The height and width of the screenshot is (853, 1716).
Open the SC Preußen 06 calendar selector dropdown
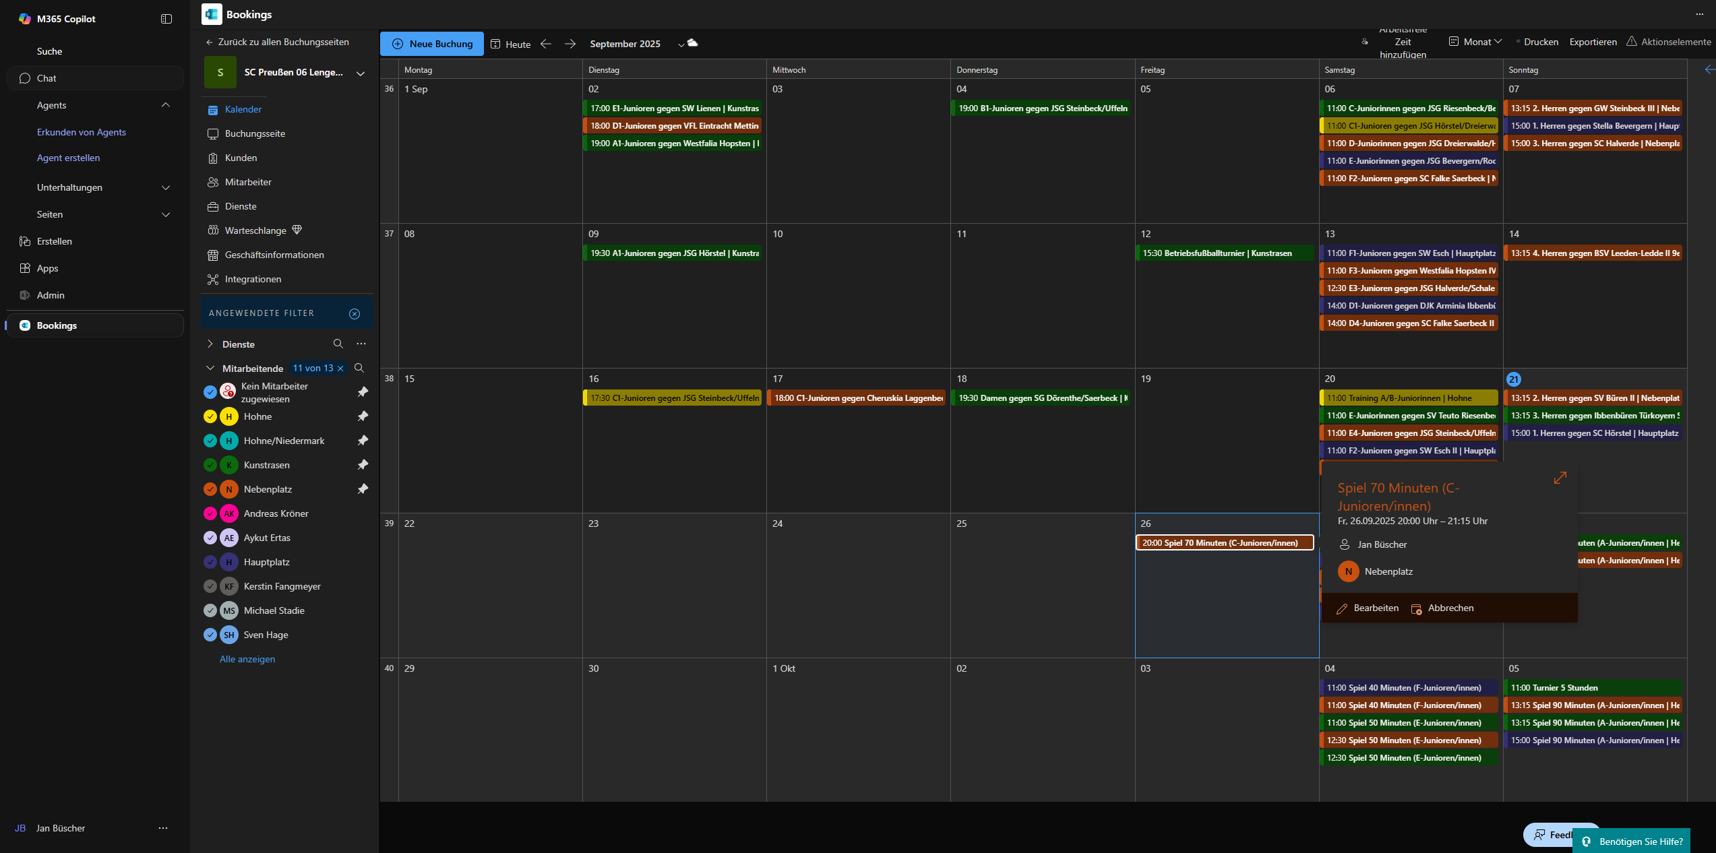pos(361,73)
